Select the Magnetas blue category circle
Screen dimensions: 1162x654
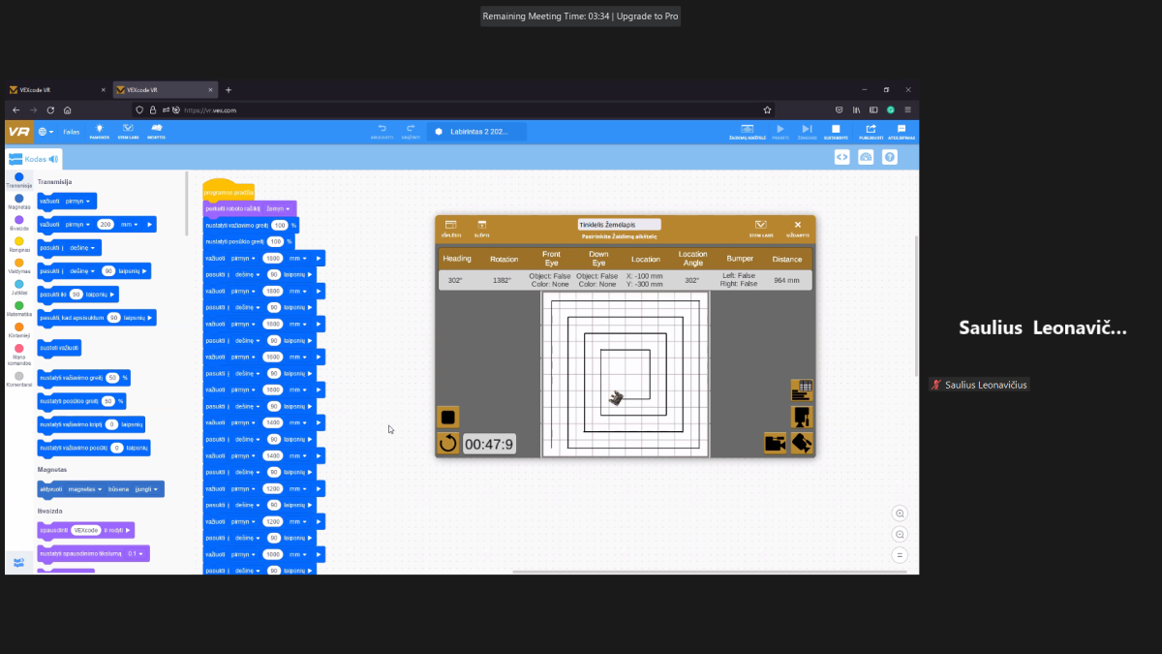coord(18,199)
